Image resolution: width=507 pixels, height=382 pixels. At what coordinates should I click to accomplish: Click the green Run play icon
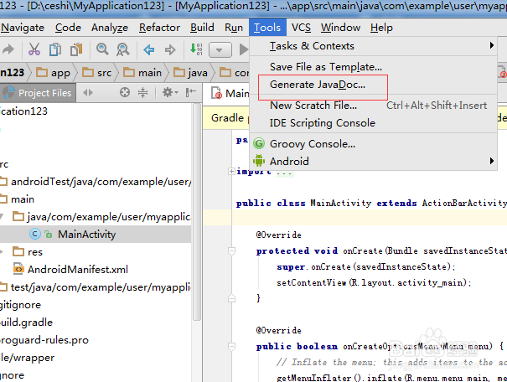click(x=244, y=49)
